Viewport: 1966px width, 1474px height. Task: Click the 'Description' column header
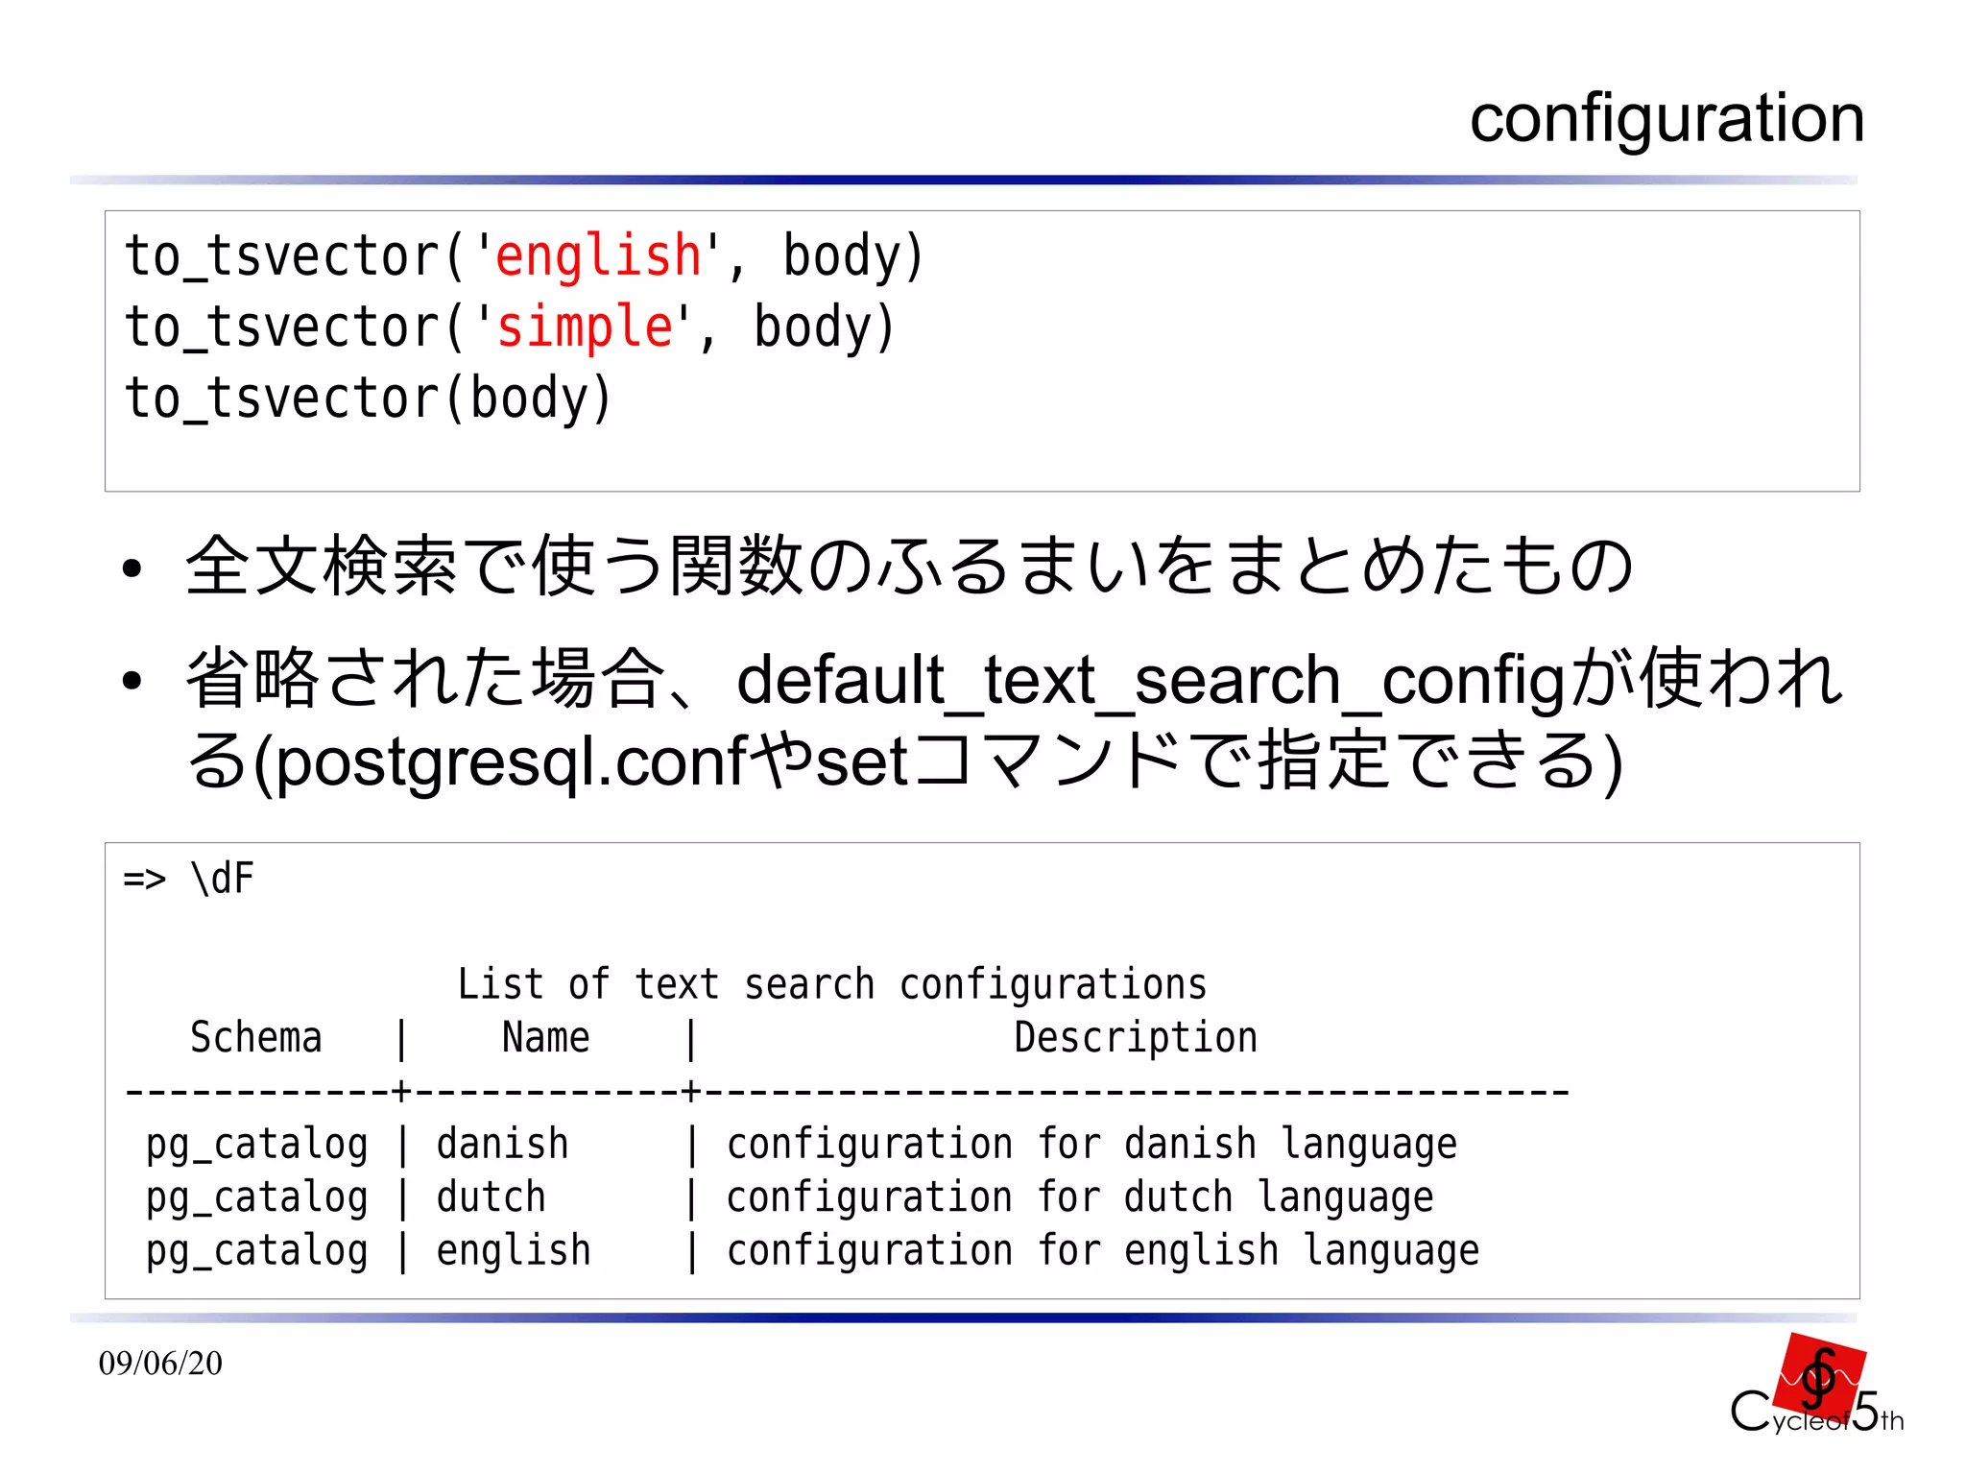pyautogui.click(x=1136, y=1038)
